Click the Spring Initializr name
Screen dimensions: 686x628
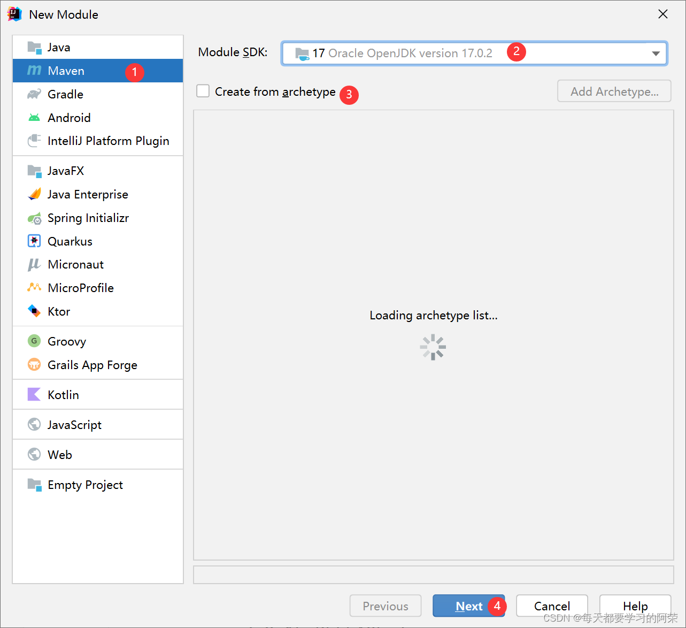tap(88, 218)
